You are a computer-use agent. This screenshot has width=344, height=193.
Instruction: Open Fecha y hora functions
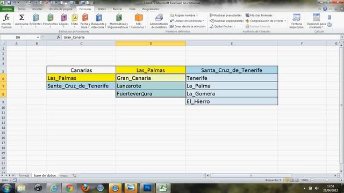[x=85, y=21]
